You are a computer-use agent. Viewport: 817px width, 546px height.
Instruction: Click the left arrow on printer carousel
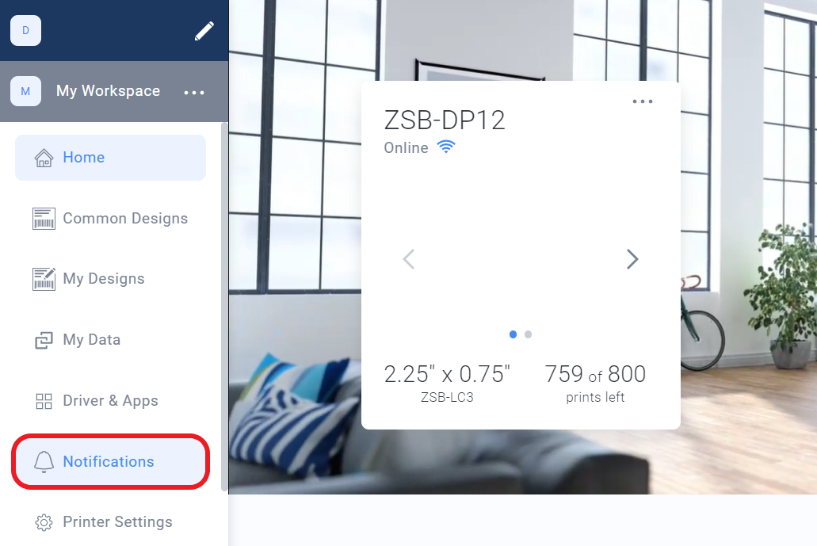[409, 259]
